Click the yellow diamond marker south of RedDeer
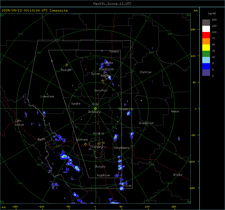Viewport: 225px width, 210px height. (x=103, y=81)
